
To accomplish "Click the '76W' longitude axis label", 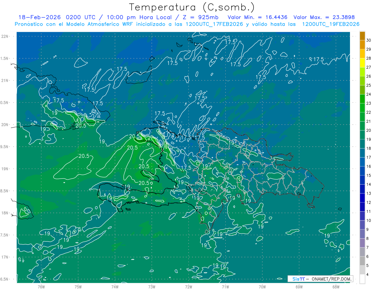I will click(x=41, y=287).
